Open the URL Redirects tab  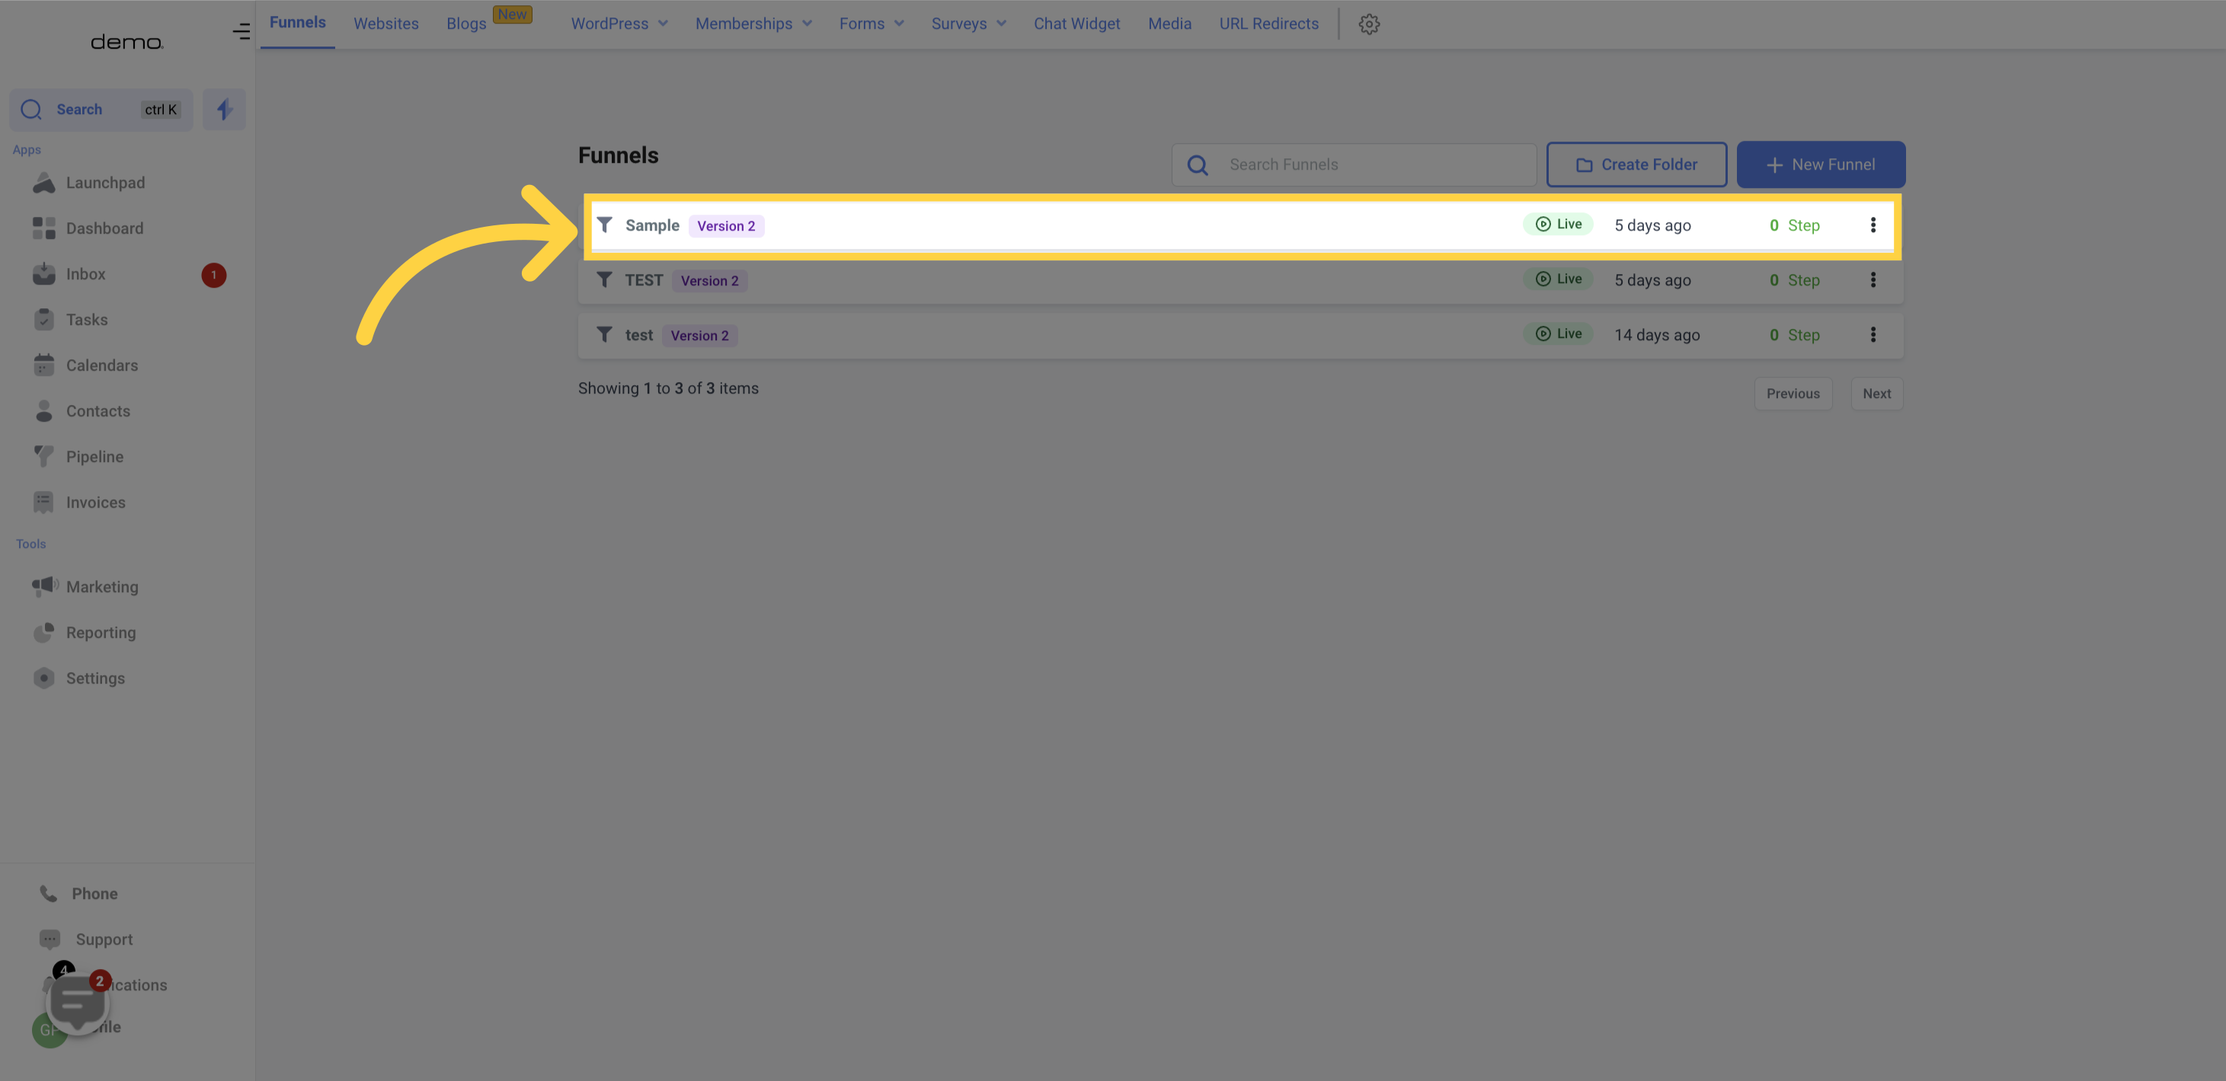1268,24
